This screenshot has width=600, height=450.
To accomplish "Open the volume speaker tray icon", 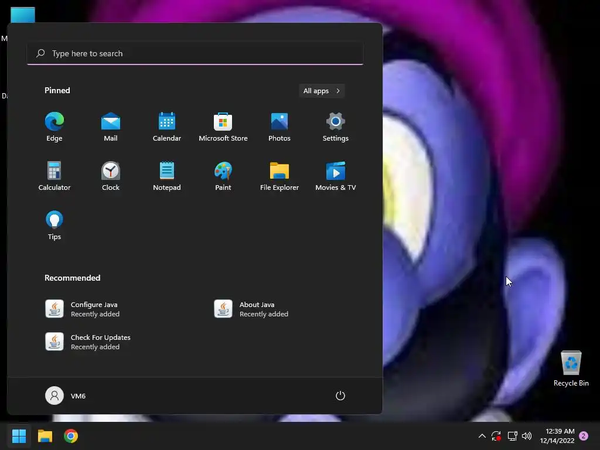I will (527, 436).
